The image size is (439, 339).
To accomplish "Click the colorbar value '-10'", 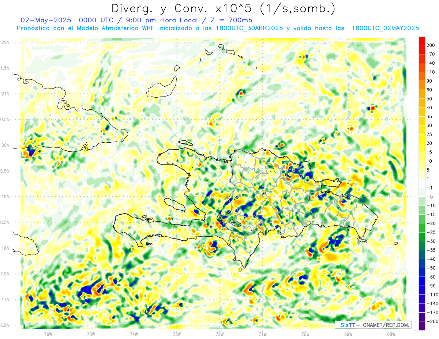I will point(431,206).
